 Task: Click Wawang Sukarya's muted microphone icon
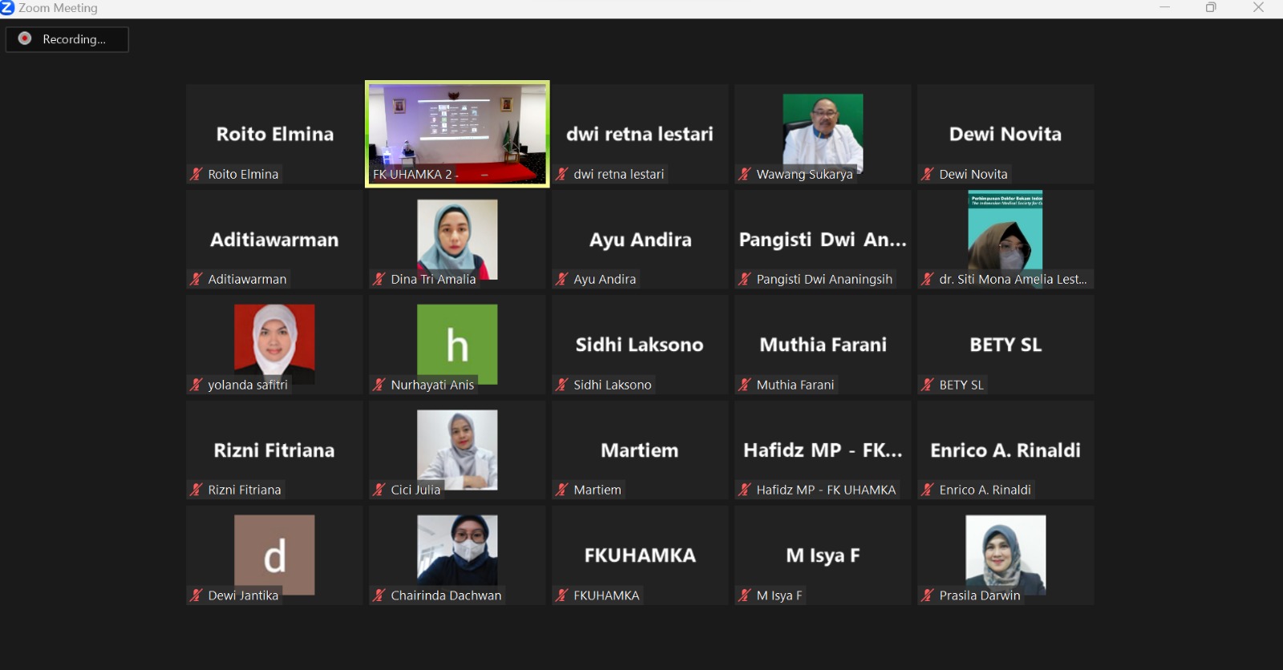click(744, 174)
